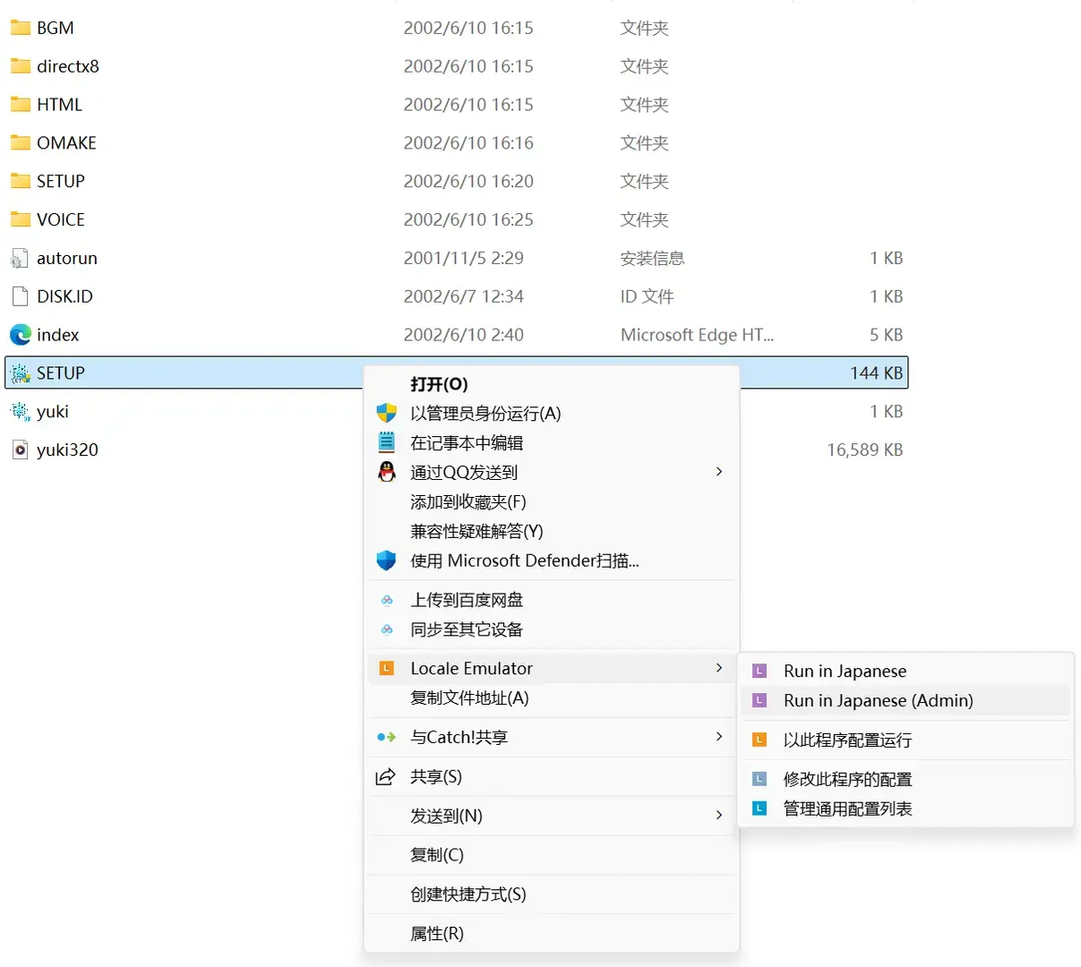1081x967 pixels.
Task: Click the 144 KB size of SETUP
Action: coord(876,373)
